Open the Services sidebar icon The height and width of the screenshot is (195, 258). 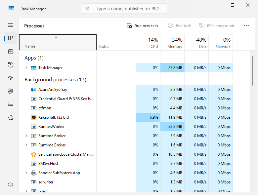[x=11, y=118]
